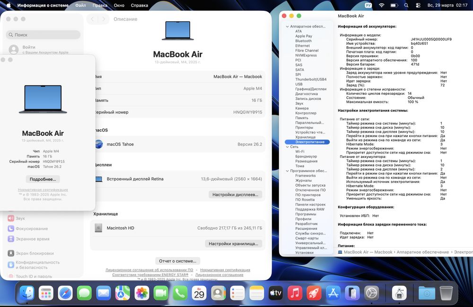Collapse the Сеть tree section
Viewport: 473px width, 307px height.
[x=287, y=147]
